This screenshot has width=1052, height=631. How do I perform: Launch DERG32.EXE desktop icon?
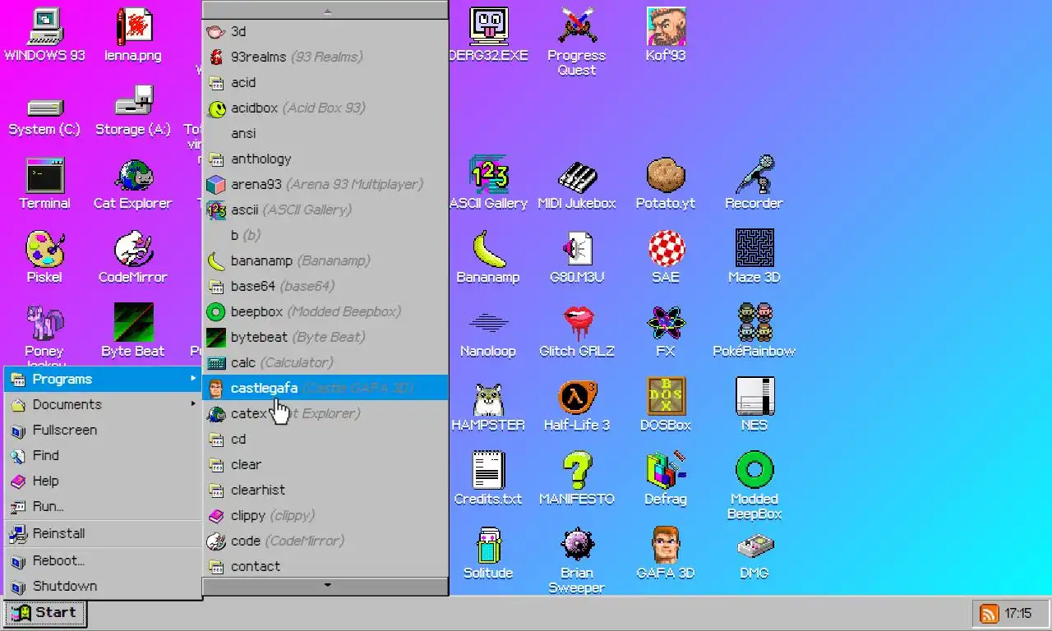[490, 35]
